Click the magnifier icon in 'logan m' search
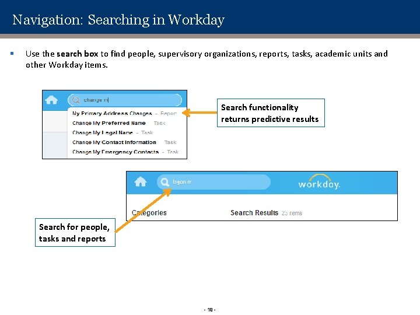420x315 pixels. (164, 182)
